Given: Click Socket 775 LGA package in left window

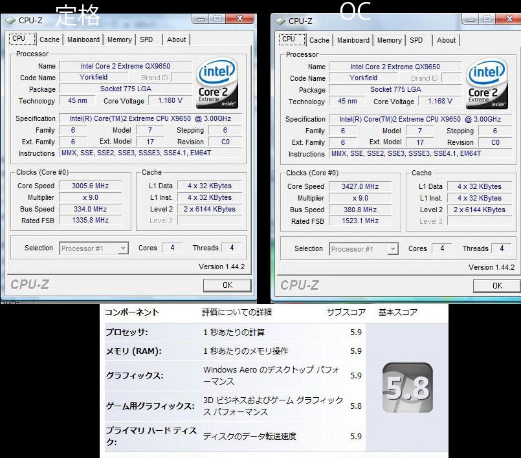Looking at the screenshot, I should coord(126,89).
